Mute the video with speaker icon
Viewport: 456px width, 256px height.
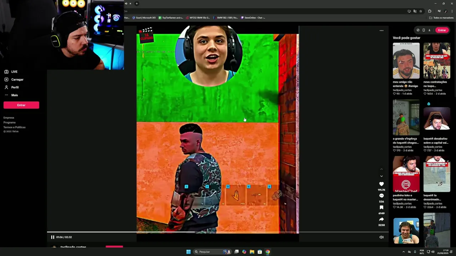pos(382,237)
